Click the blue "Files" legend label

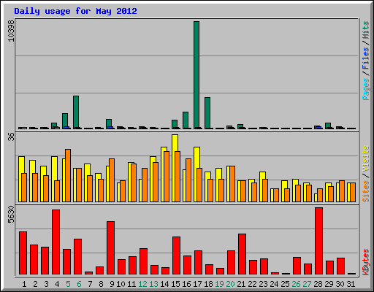pos(366,58)
